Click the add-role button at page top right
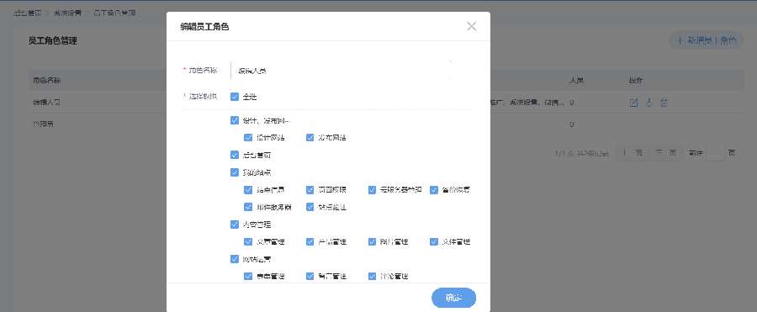 point(707,41)
